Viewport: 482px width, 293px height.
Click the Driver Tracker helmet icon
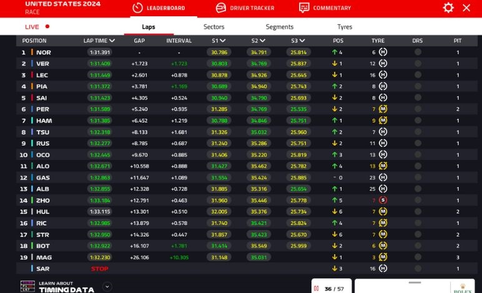[220, 8]
